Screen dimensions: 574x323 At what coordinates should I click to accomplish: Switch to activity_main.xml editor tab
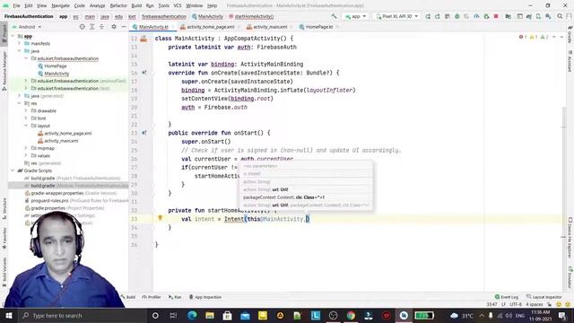(x=269, y=27)
